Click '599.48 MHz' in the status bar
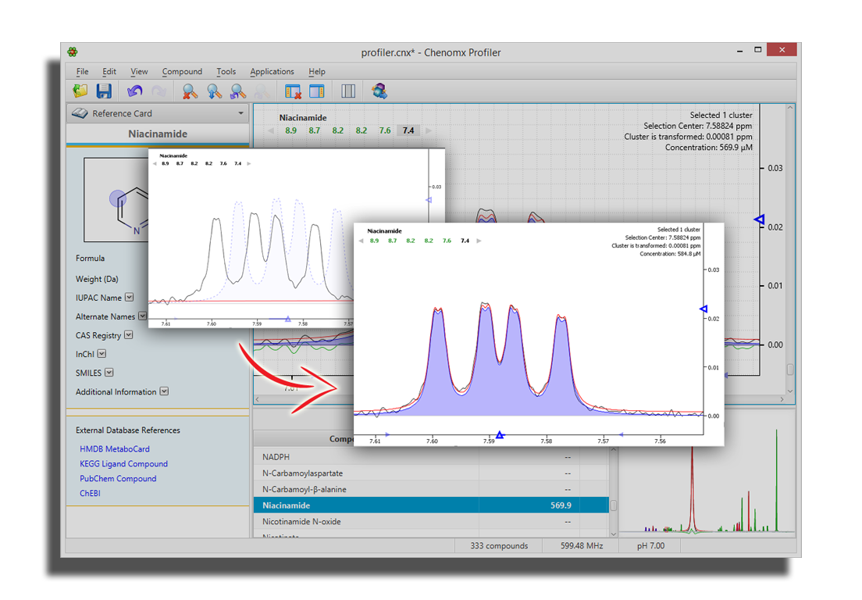Screen dimensions: 862x600 [x=582, y=545]
